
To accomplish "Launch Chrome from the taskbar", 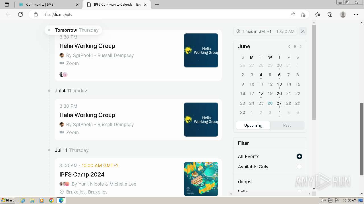I will 51,200.
